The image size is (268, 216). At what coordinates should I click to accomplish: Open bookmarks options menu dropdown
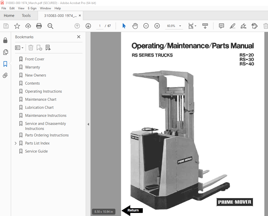click(19, 48)
